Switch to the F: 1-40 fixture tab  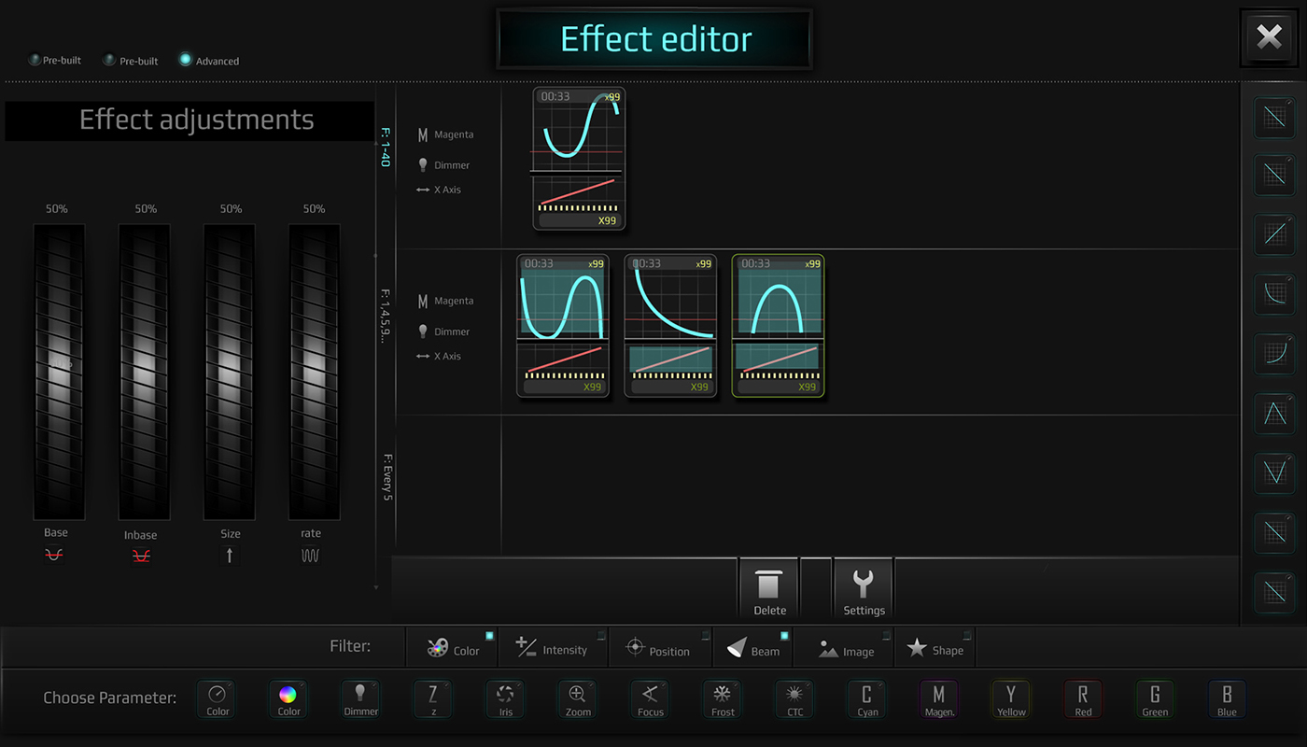386,148
